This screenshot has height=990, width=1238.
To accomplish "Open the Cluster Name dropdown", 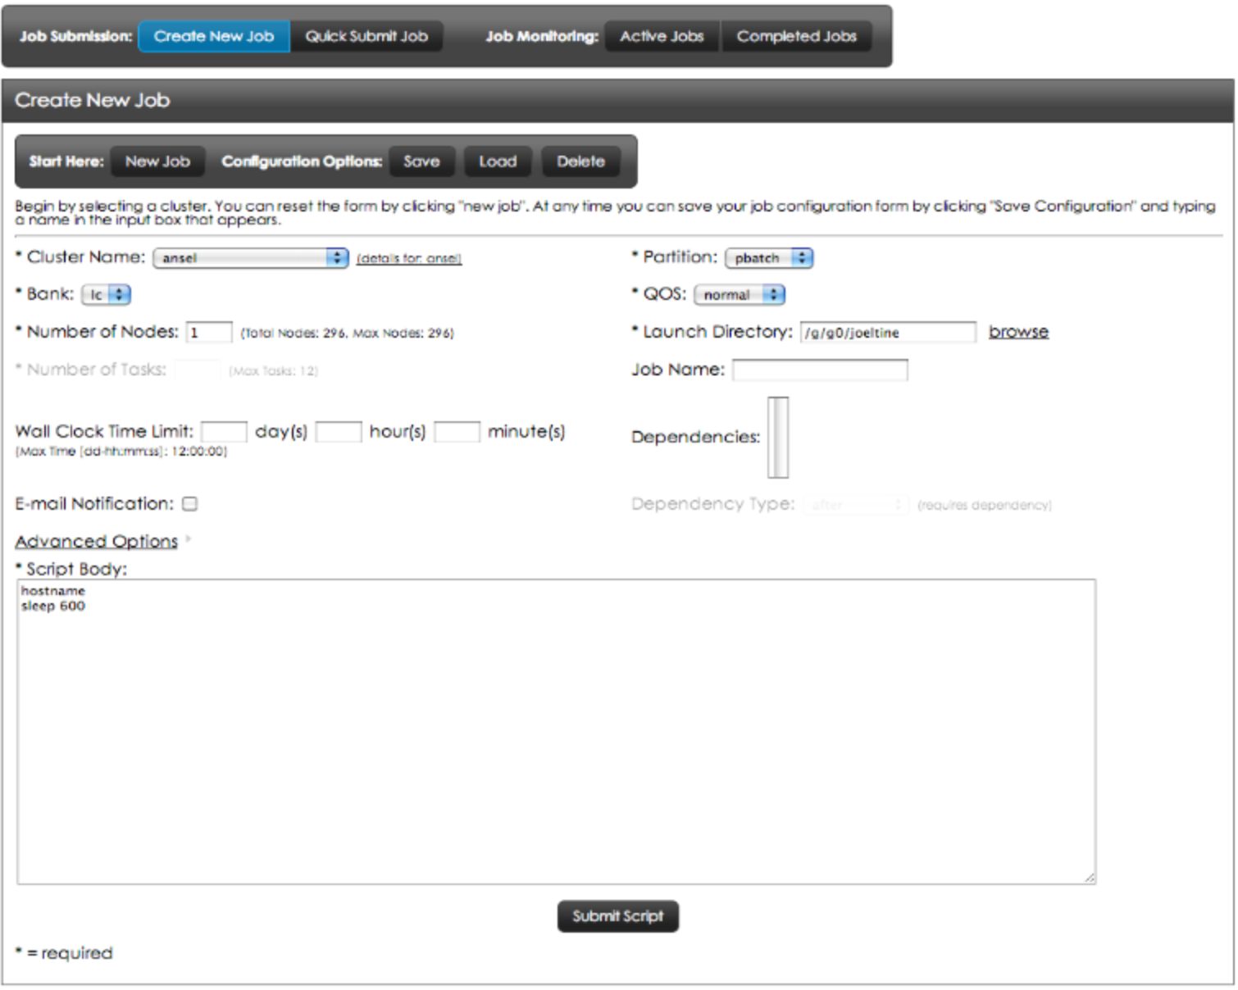I will click(x=251, y=258).
